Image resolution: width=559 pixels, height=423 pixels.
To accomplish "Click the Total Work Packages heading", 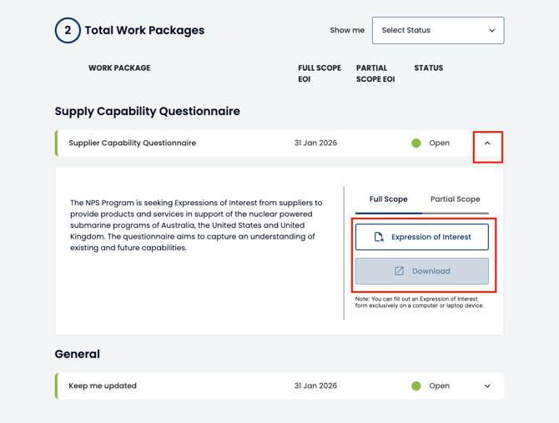I will [144, 31].
